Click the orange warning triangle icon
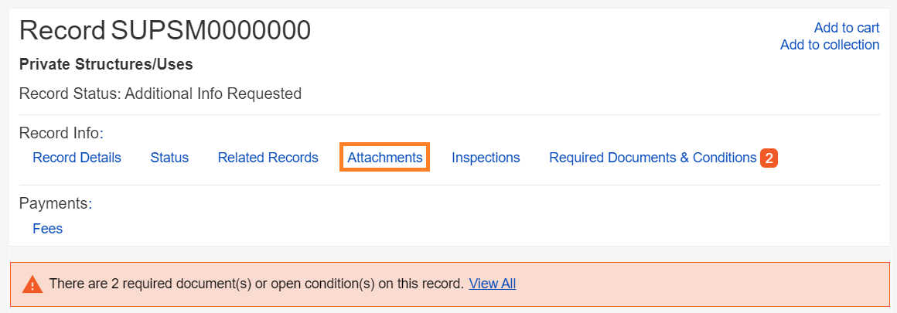 pos(32,284)
